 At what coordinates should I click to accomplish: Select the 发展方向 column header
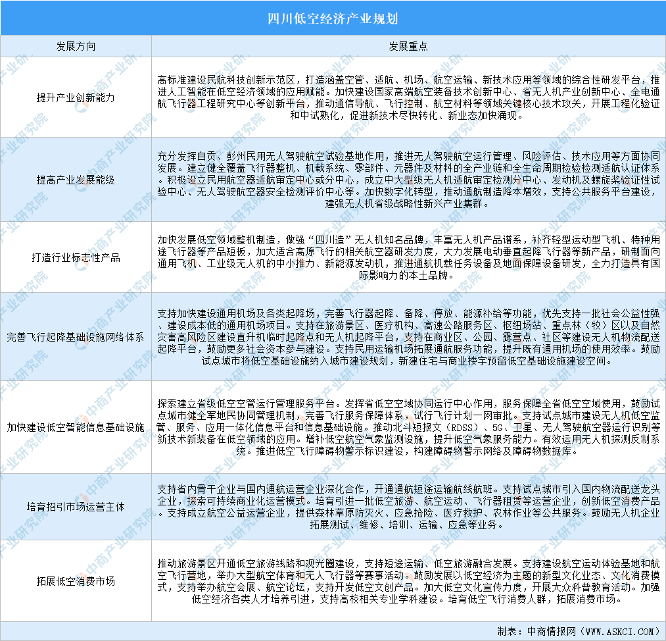76,46
